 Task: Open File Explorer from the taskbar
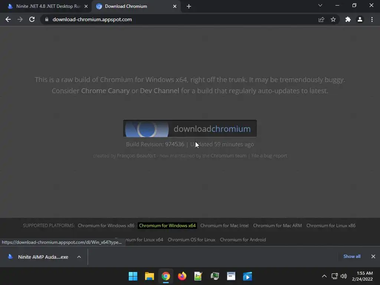149,276
